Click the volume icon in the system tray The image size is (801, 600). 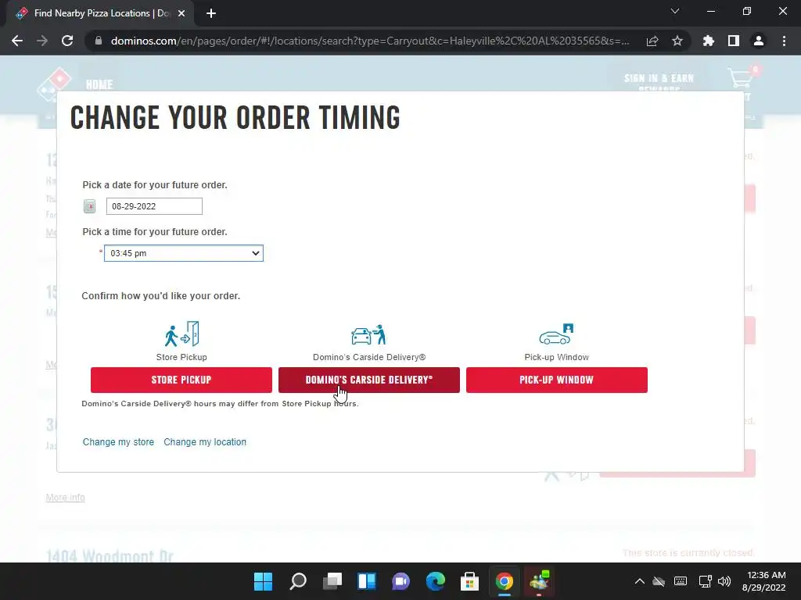tap(724, 581)
